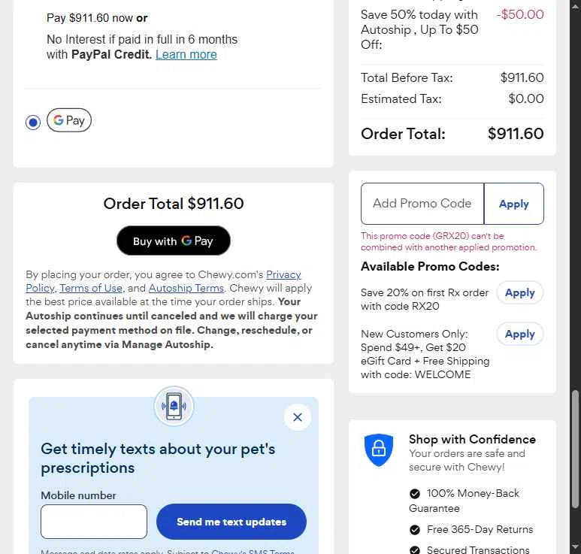
Task: Open the Autoship Terms link
Action: (186, 288)
